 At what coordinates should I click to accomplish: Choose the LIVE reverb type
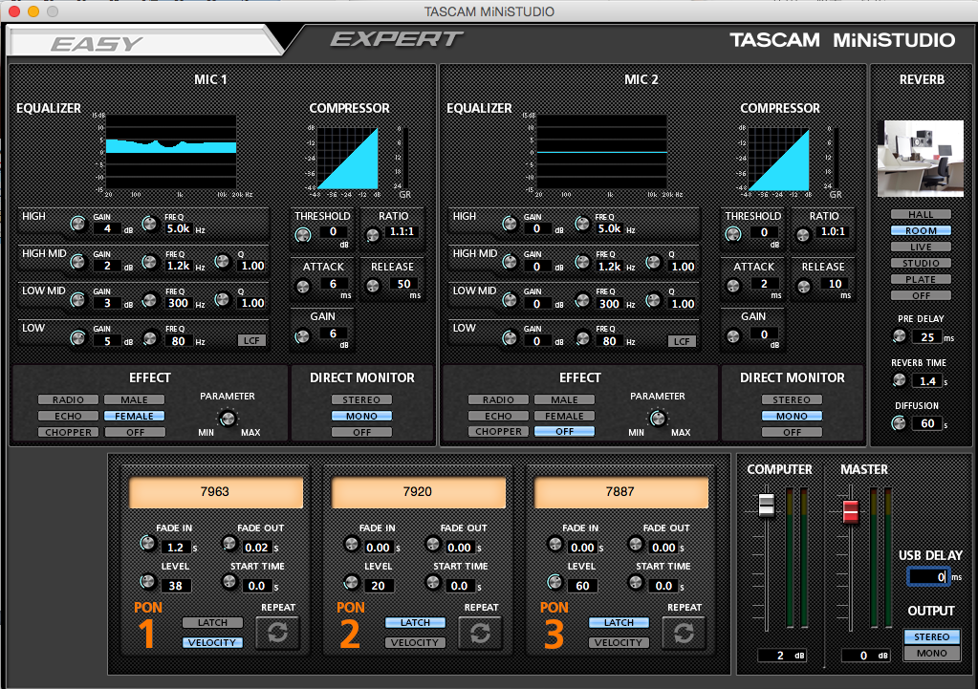pyautogui.click(x=921, y=247)
